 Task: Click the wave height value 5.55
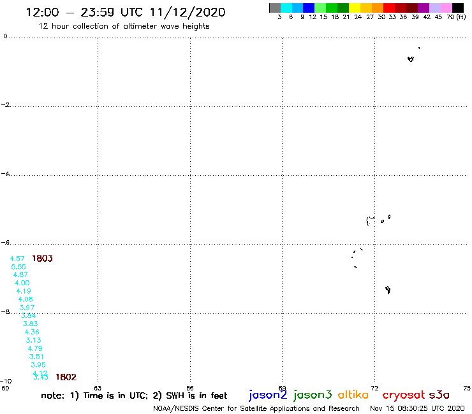coord(18,267)
